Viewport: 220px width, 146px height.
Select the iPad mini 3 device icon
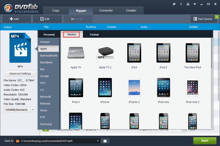(x=193, y=88)
